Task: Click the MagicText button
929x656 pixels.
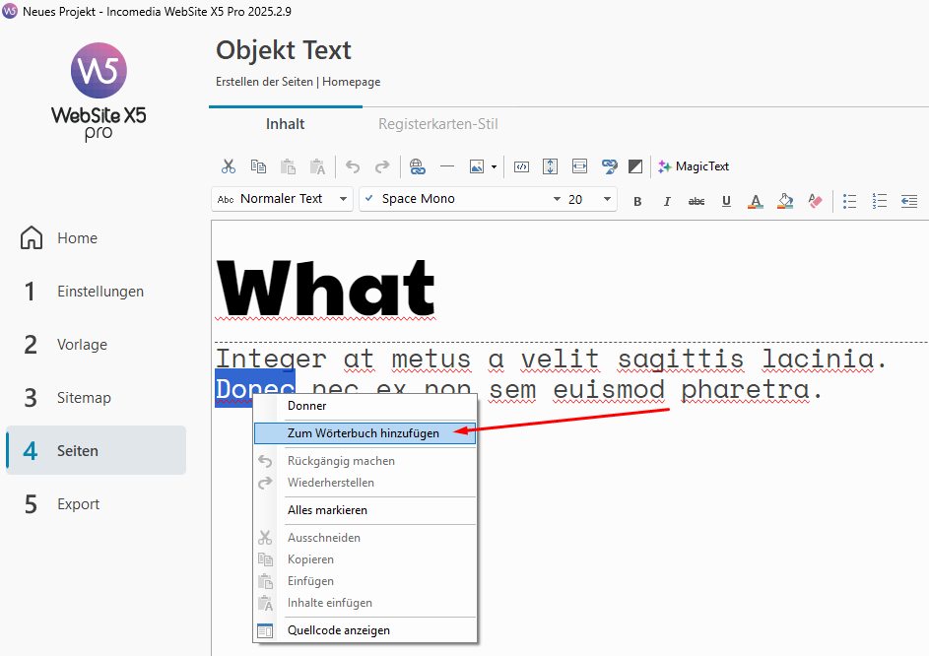Action: [694, 166]
